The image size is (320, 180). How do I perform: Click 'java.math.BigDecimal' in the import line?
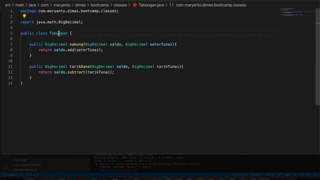[x=58, y=22]
